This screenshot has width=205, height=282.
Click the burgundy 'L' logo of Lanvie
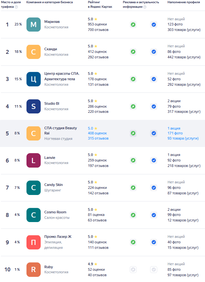pyautogui.click(x=34, y=160)
